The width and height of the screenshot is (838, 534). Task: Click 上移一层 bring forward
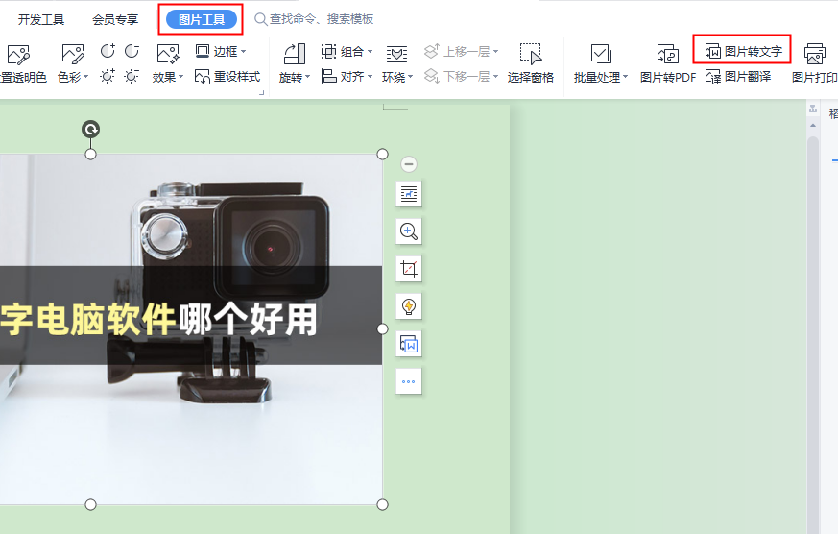[461, 51]
